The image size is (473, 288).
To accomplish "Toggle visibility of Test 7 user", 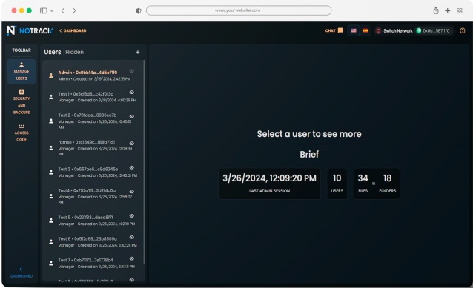I will coord(132,258).
